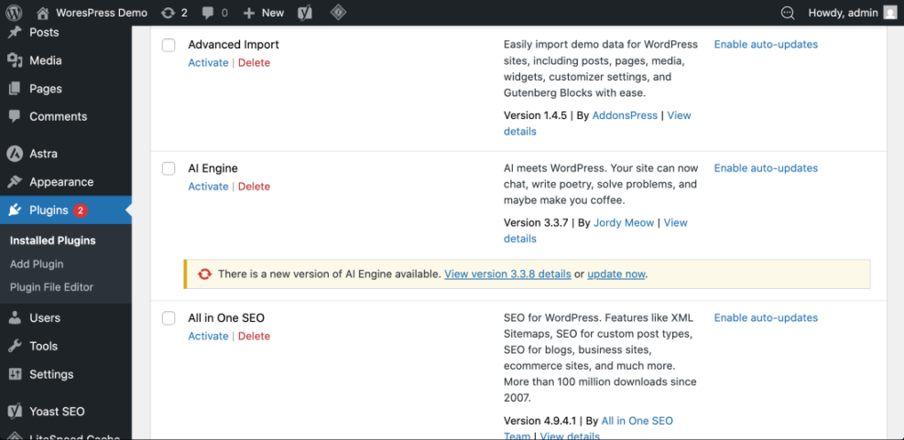
Task: Open Plugin File Editor submenu item
Action: [x=52, y=287]
